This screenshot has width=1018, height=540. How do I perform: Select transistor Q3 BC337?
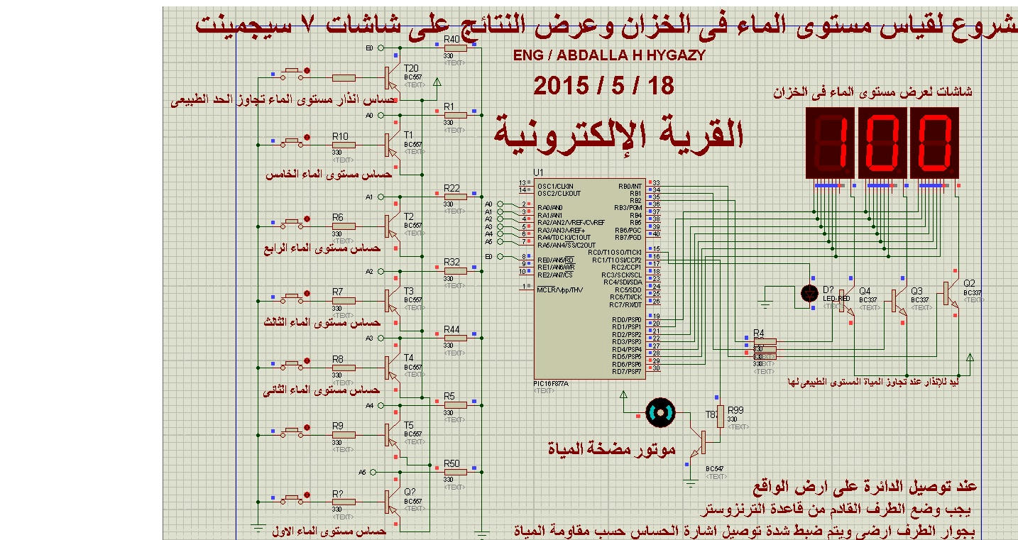tap(898, 301)
